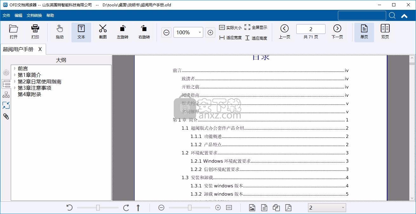Expand the 前言 outline node
The height and width of the screenshot is (214, 416).
pyautogui.click(x=15, y=68)
